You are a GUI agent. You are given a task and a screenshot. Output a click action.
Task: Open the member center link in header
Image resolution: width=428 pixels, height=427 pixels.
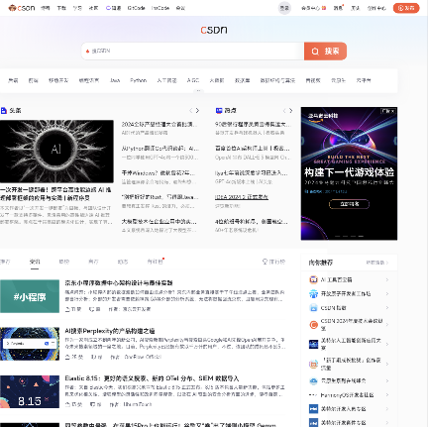point(313,8)
